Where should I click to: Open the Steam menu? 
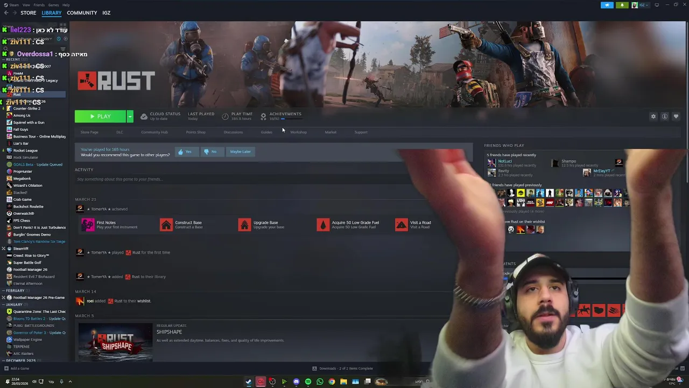(13, 5)
